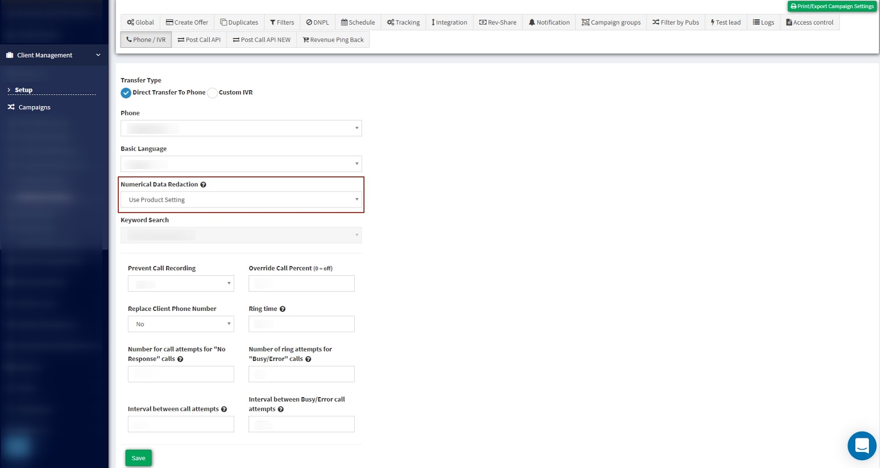The image size is (880, 468).
Task: Click the help icon for Busy/Error ring attempts
Action: (308, 359)
